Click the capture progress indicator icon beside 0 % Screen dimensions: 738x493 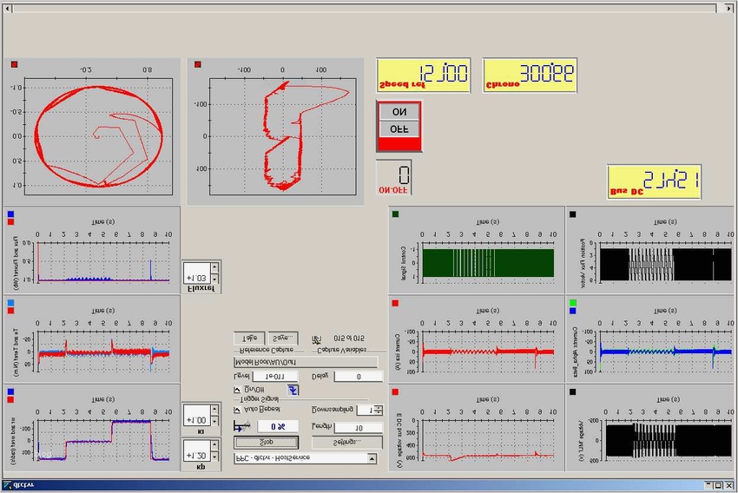click(x=241, y=426)
